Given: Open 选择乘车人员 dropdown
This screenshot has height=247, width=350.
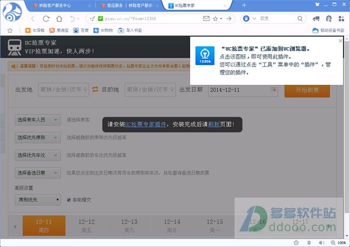Looking at the screenshot, I should [37, 120].
